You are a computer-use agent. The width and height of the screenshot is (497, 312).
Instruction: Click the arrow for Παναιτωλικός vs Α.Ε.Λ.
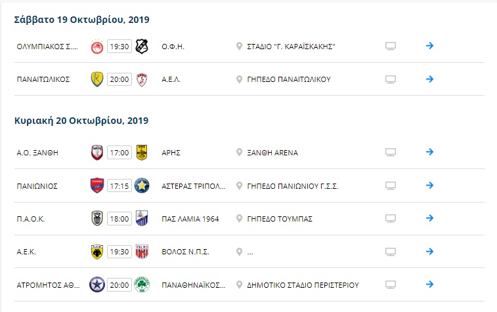429,79
